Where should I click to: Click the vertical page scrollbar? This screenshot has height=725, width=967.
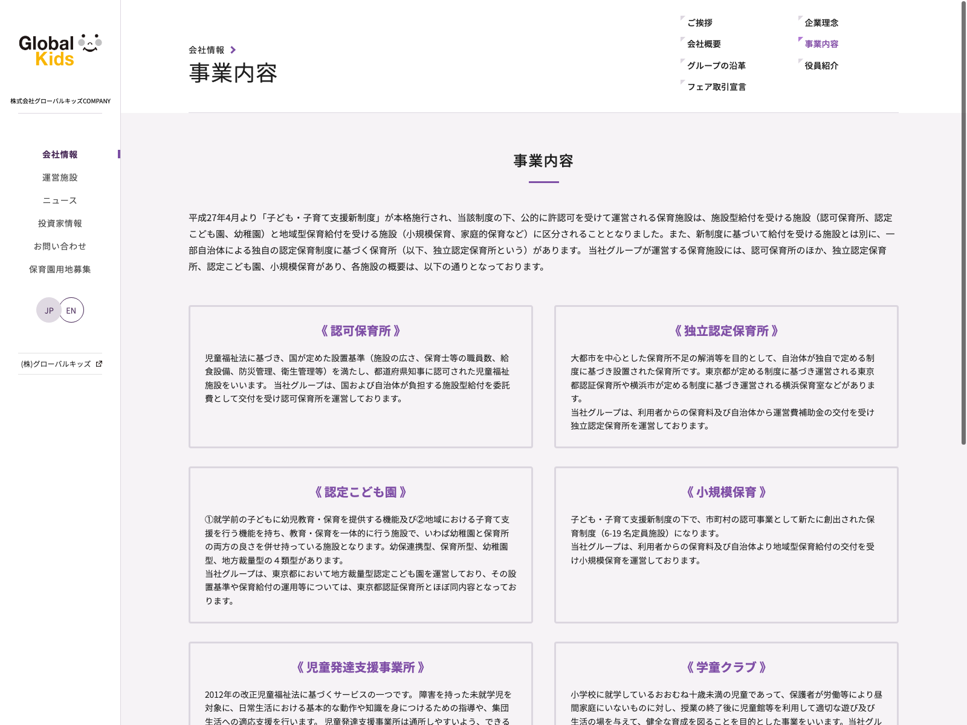pyautogui.click(x=963, y=224)
